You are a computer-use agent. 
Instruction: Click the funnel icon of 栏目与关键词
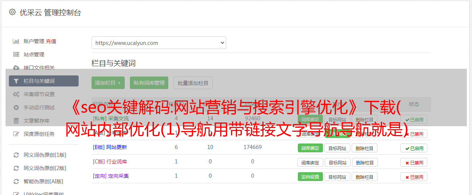click(16, 81)
